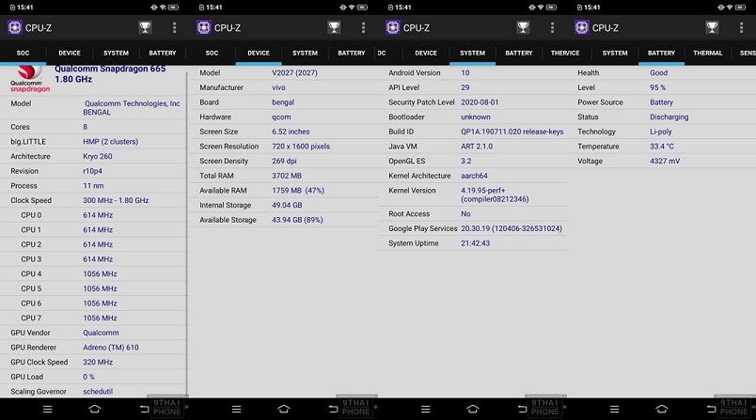Open the three-dot overflow menu on the SOC screen
The height and width of the screenshot is (420, 756).
coord(174,27)
